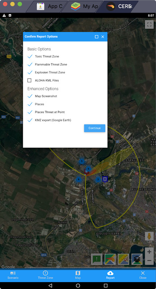Toggle KMZ export (Google Earth)

[x=30, y=120]
